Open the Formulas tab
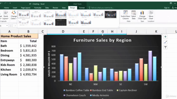The image size is (177, 99). (38, 8)
